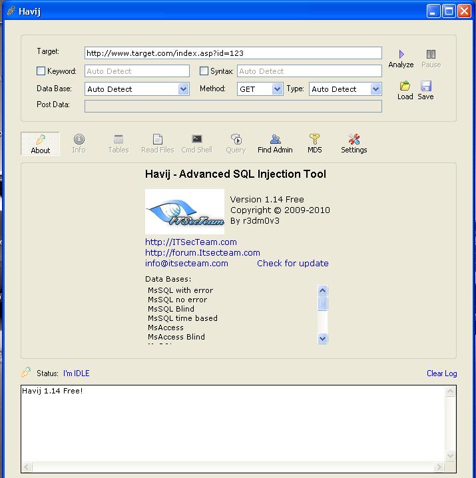Click the log box scroll left arrow
This screenshot has height=478, width=476.
27,467
